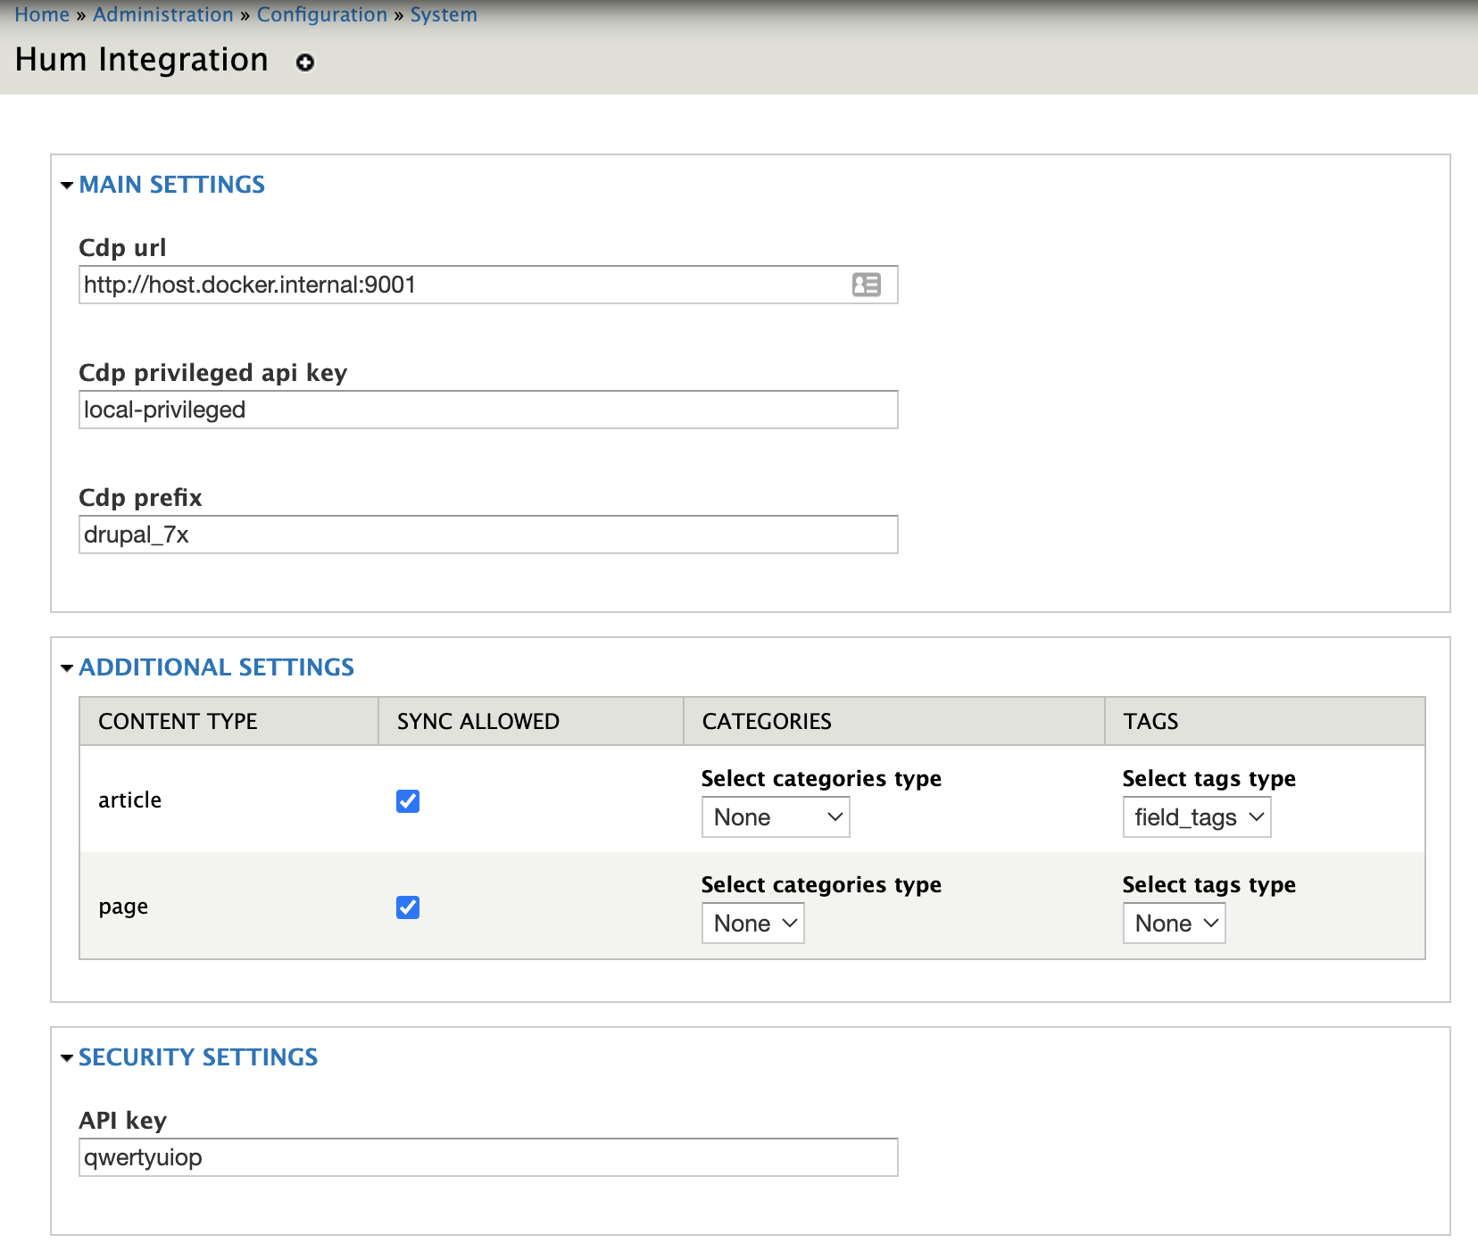The height and width of the screenshot is (1251, 1478).
Task: Click the 'API key' field label
Action: [122, 1121]
